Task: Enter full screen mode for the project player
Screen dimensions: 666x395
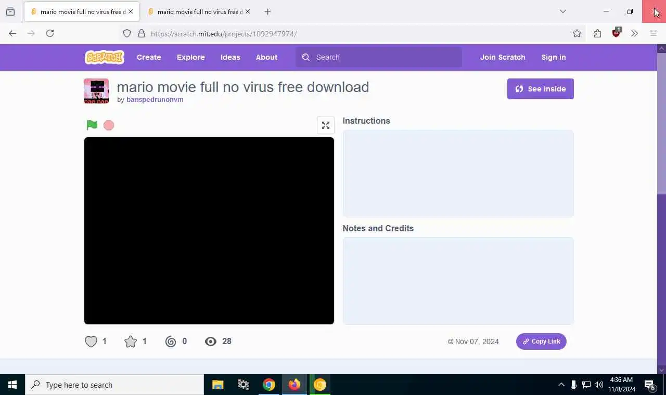Action: coord(326,125)
